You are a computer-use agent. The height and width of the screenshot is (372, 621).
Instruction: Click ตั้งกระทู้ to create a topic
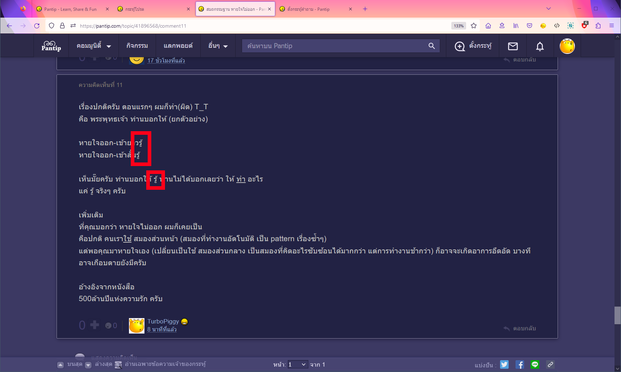[473, 46]
